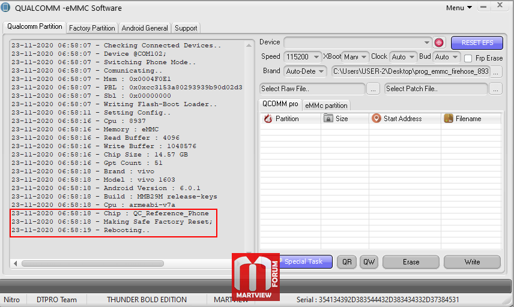Switch to Factory Partition tab
The width and height of the screenshot is (514, 307).
[92, 28]
